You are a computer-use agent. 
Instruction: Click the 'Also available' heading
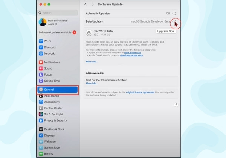click(95, 73)
